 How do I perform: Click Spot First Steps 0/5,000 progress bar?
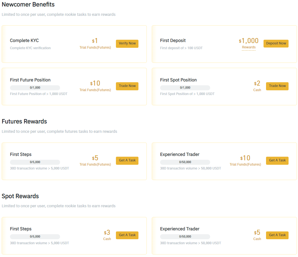pos(35,236)
